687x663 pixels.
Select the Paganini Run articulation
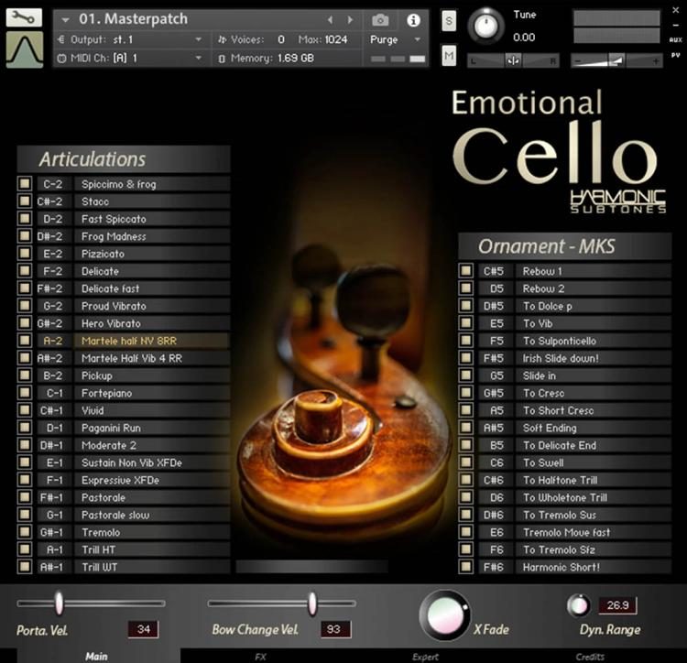coord(151,428)
